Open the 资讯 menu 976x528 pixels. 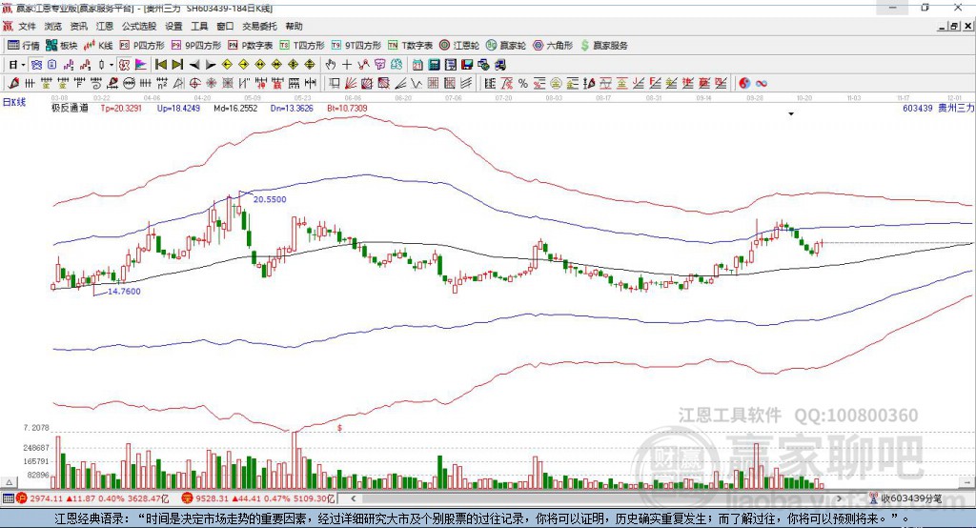(x=79, y=26)
